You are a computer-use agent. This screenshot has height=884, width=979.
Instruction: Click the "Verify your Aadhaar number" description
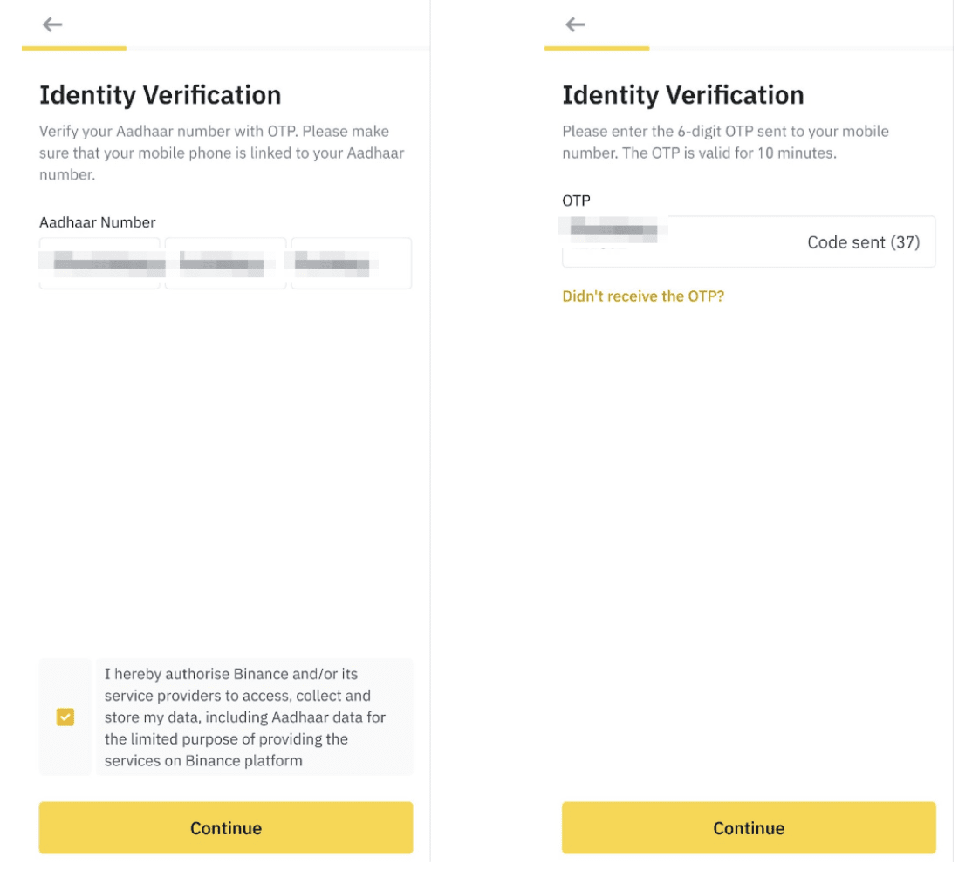pos(222,153)
